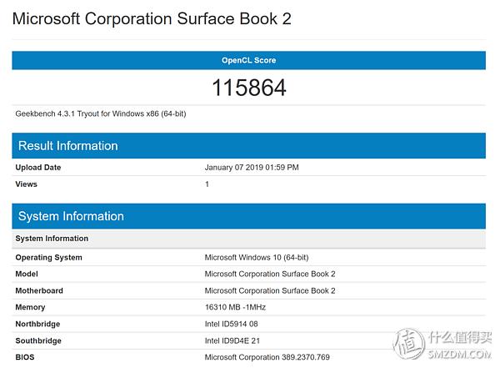
Task: Select Intel ID9D4E 21 value
Action: point(232,340)
